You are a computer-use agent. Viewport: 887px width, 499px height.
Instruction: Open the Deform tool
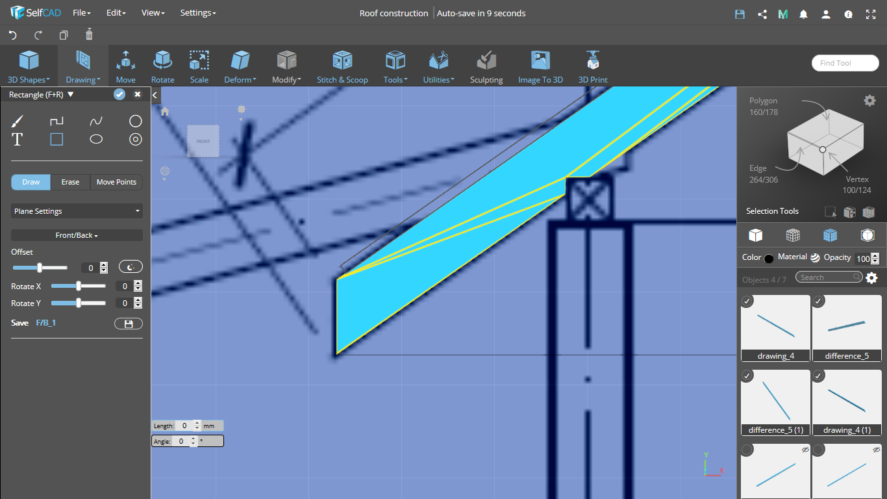tap(240, 67)
